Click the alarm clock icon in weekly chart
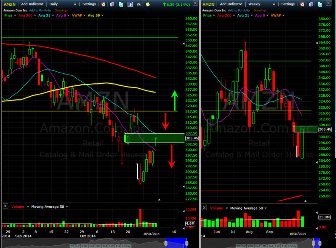 (x=302, y=4)
